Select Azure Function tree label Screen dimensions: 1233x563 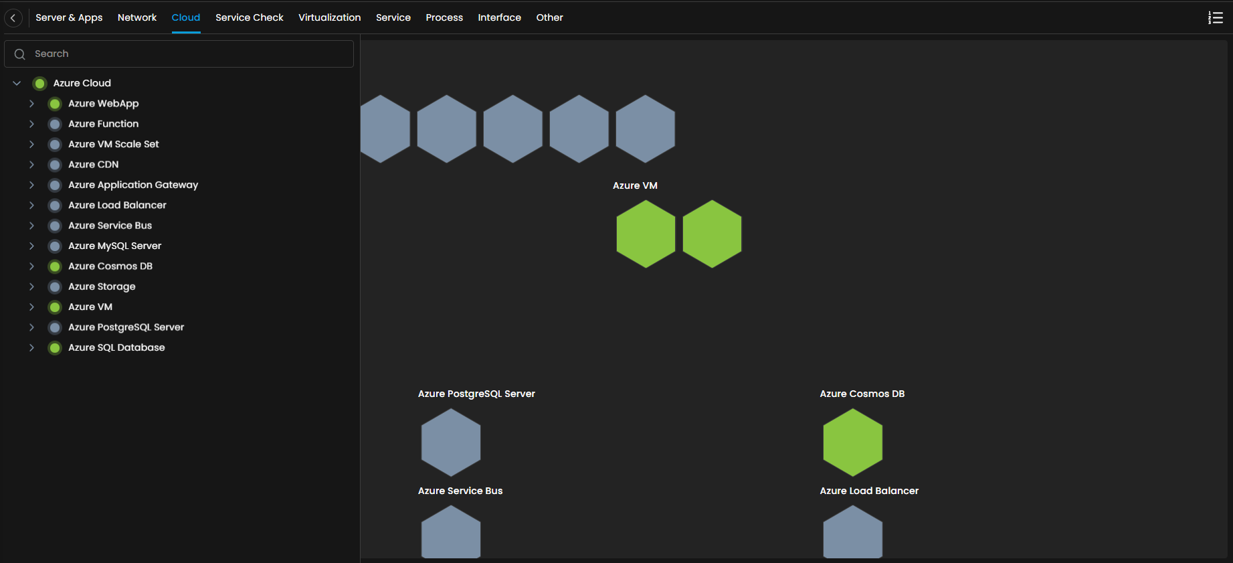click(104, 125)
